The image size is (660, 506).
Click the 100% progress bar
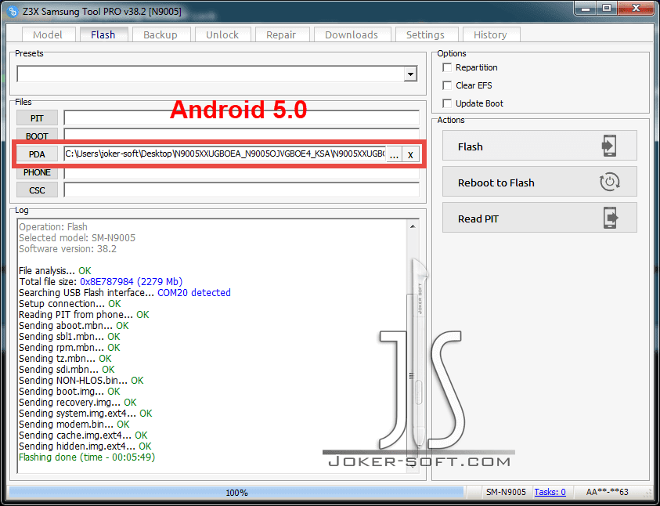coord(236,492)
